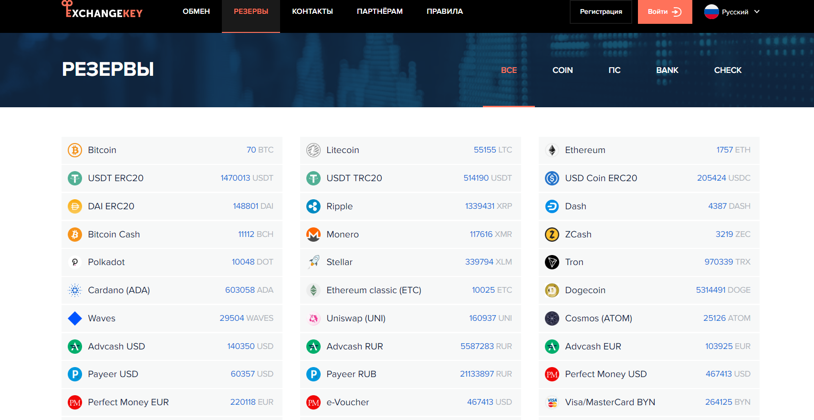Click the DAI ERC20 icon

coord(75,206)
